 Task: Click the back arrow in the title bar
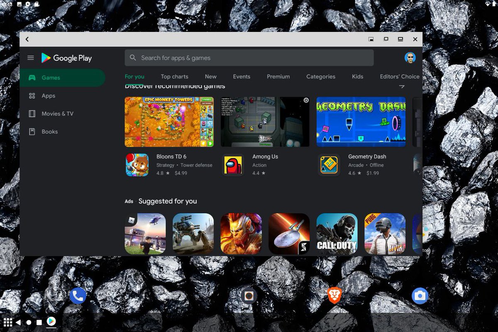click(27, 39)
